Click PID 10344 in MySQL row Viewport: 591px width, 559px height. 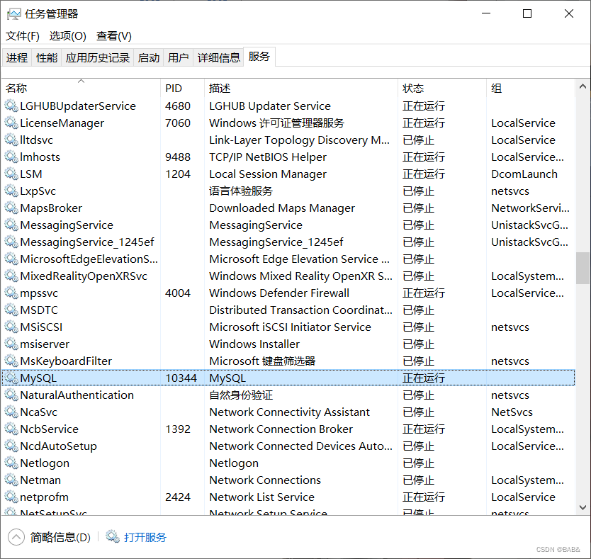pos(181,378)
